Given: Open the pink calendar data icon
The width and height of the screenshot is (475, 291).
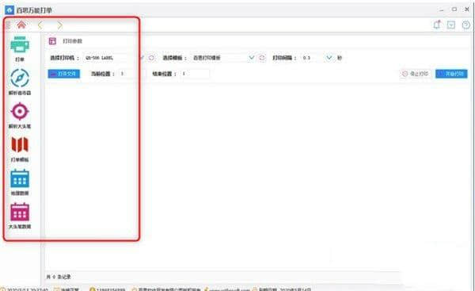Looking at the screenshot, I should pos(20,212).
